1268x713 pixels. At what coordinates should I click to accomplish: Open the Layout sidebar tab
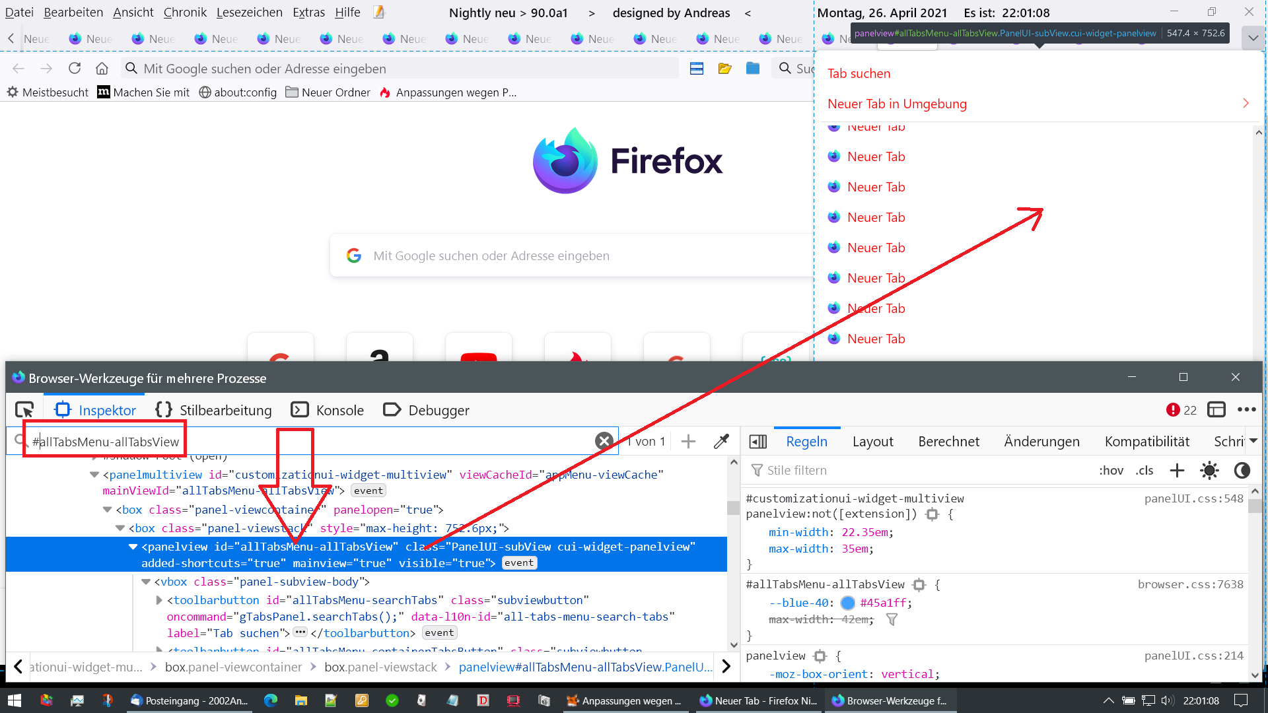click(x=872, y=442)
